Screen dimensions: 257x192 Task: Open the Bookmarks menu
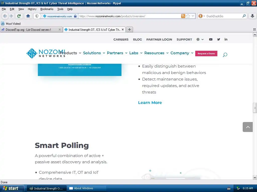click(x=47, y=9)
